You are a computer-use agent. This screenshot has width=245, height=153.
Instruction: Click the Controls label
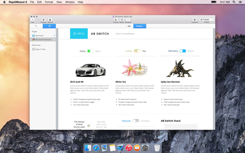[145, 121]
